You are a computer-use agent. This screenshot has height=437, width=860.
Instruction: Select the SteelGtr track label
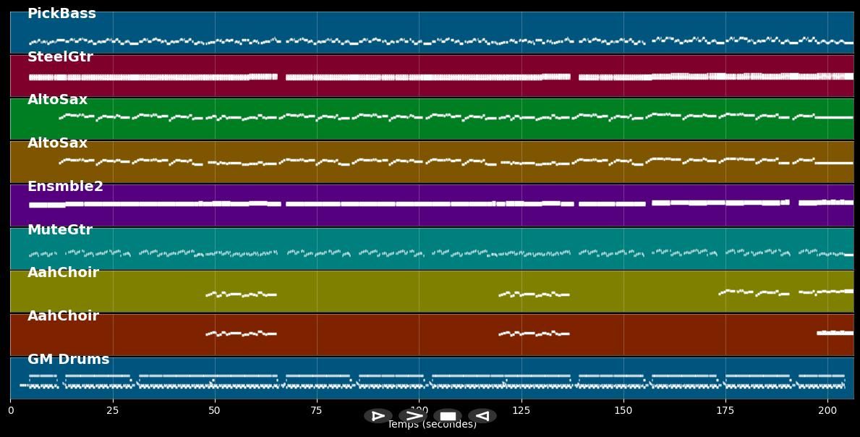click(x=60, y=57)
